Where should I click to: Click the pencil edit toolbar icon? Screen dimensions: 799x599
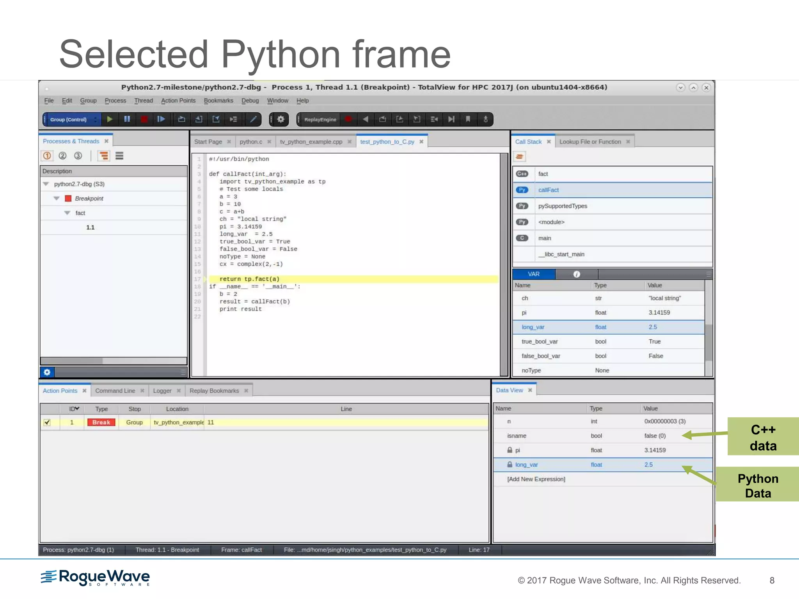click(x=253, y=119)
